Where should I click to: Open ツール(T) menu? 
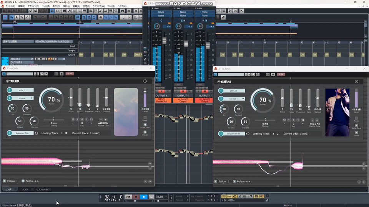pyautogui.click(x=46, y=7)
